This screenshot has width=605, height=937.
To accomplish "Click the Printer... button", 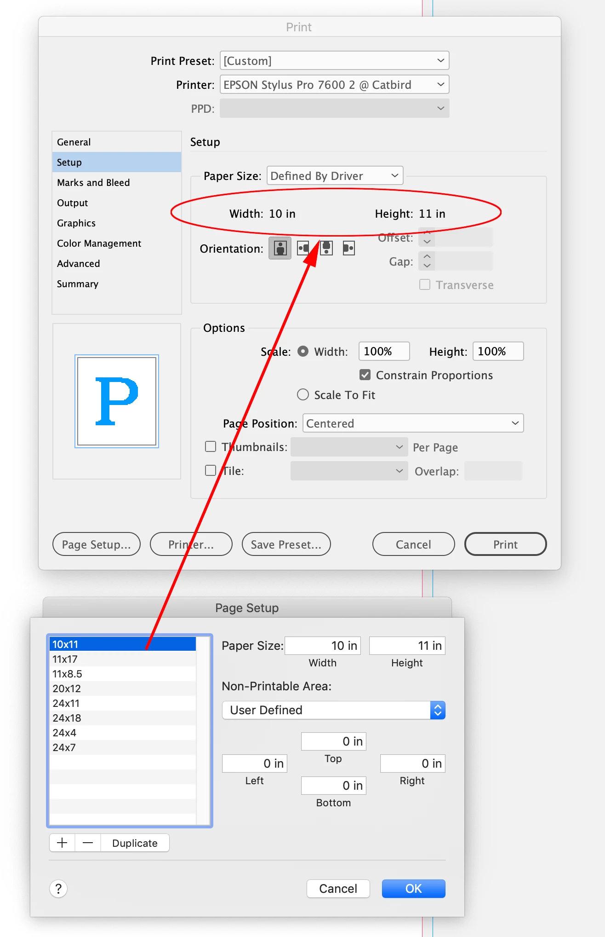I will [191, 544].
